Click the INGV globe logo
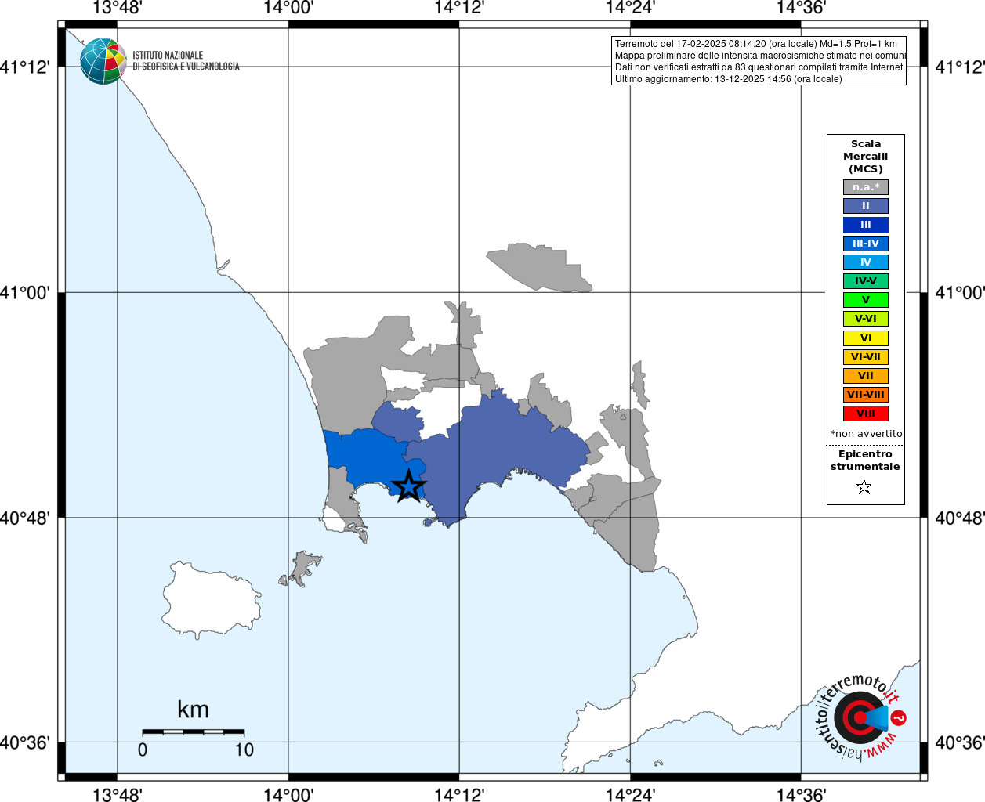 (x=103, y=61)
